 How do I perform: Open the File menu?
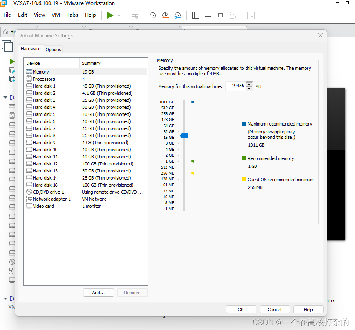(x=7, y=15)
